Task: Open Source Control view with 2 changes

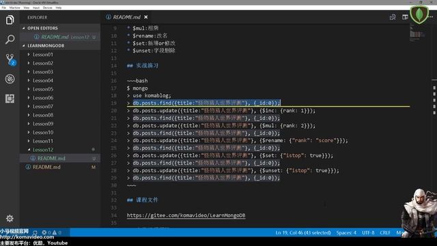Action: coord(10,59)
